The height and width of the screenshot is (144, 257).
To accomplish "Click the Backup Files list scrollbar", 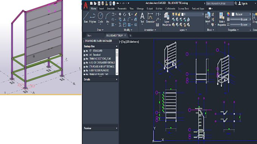I will click(x=117, y=62).
